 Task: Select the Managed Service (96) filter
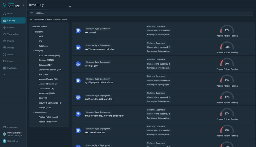coord(48,79)
